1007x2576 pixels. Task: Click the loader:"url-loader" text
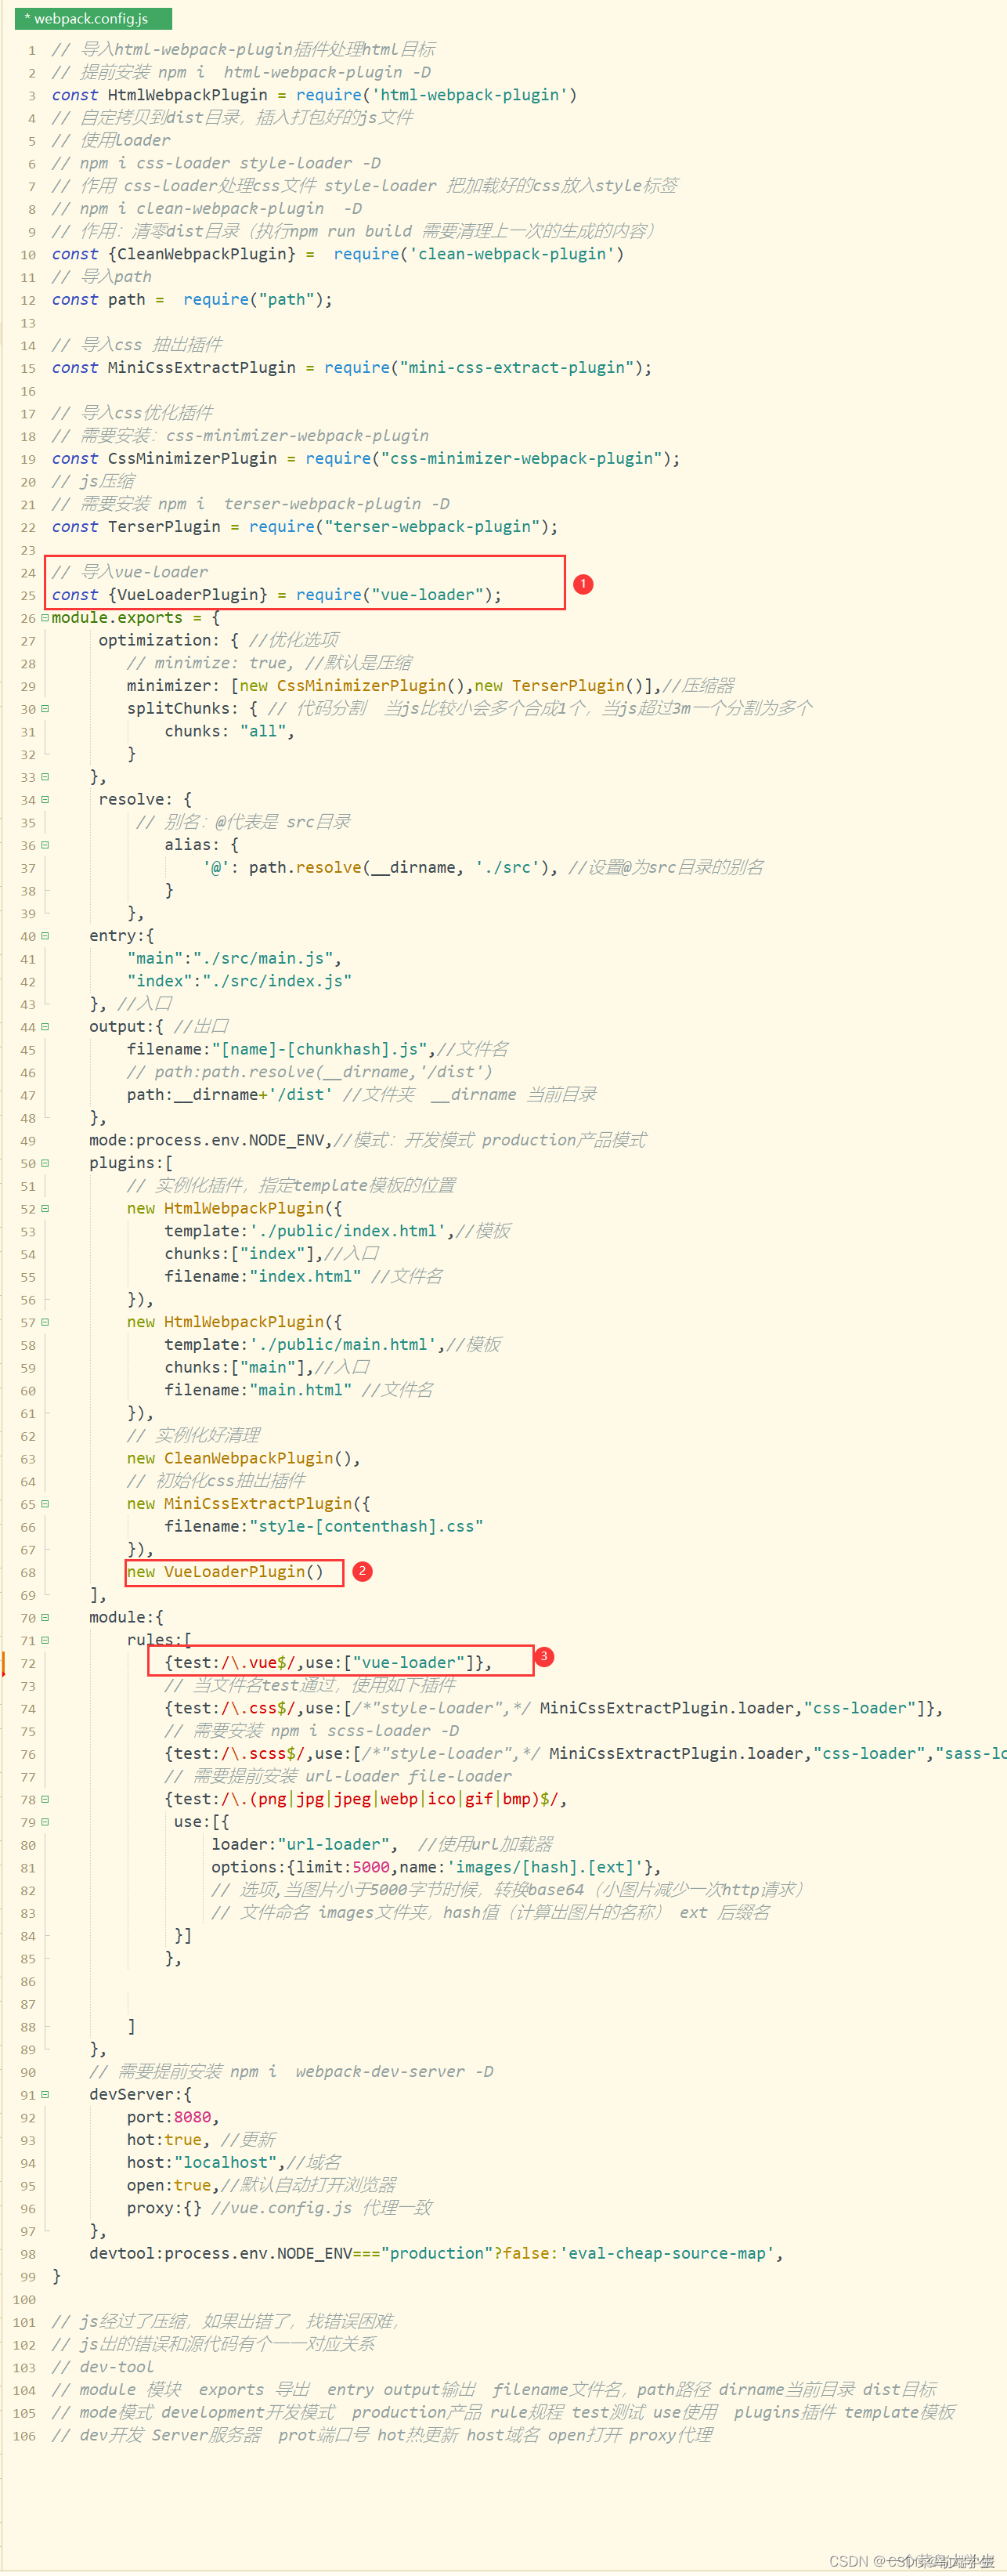point(305,1845)
